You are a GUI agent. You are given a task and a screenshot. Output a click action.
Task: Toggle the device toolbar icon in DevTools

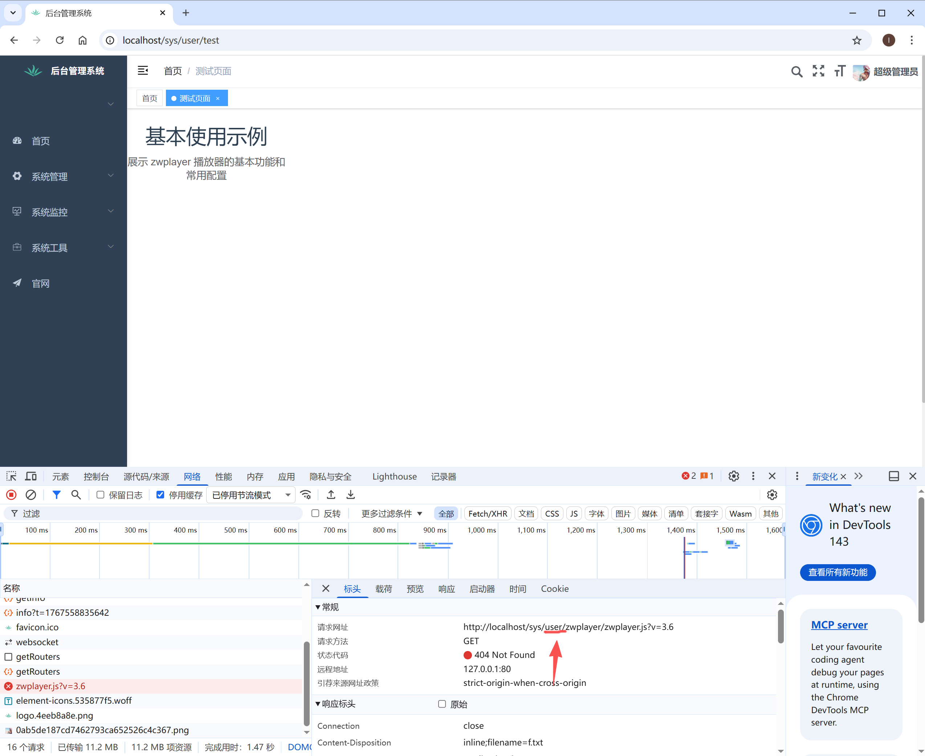[31, 476]
